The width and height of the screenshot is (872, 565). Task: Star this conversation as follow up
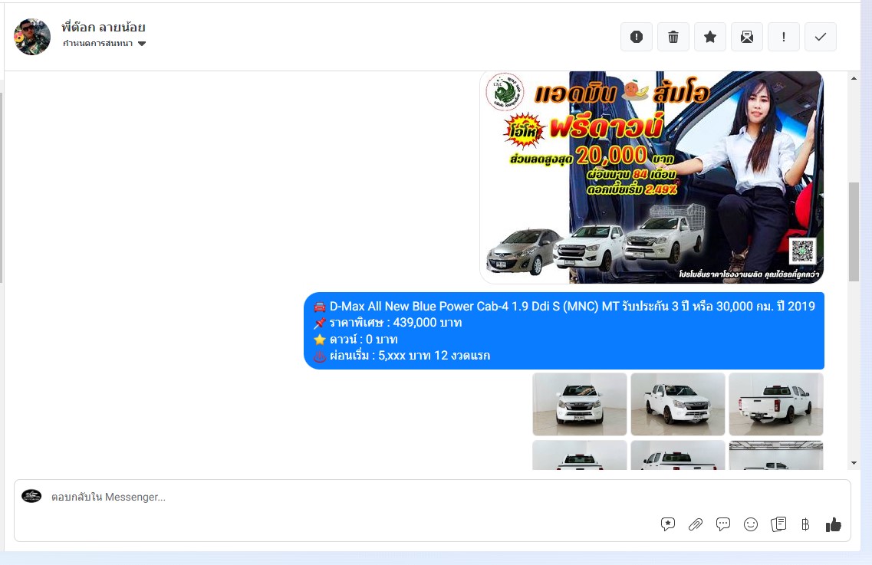[x=710, y=37]
